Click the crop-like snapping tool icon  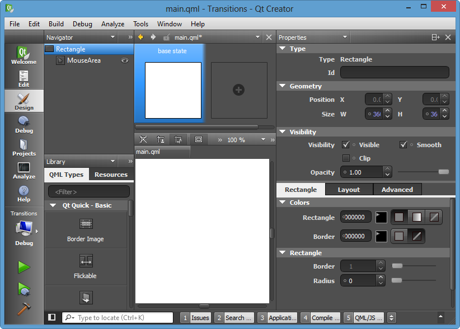point(178,139)
